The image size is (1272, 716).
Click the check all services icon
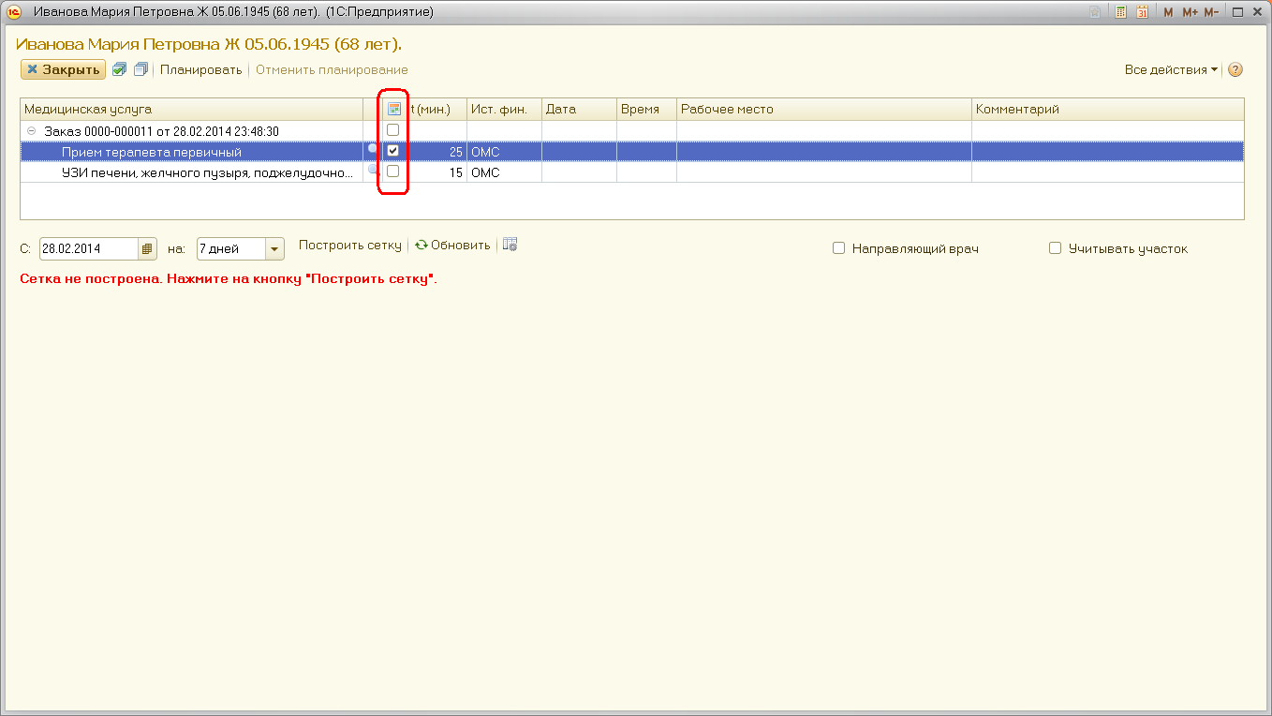pos(119,69)
